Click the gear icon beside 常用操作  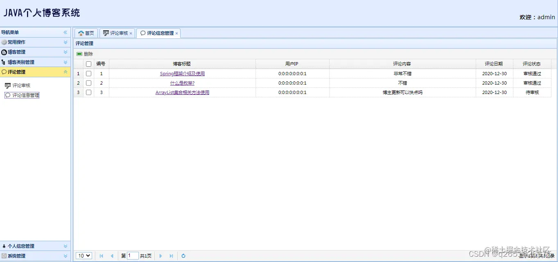tap(4, 42)
